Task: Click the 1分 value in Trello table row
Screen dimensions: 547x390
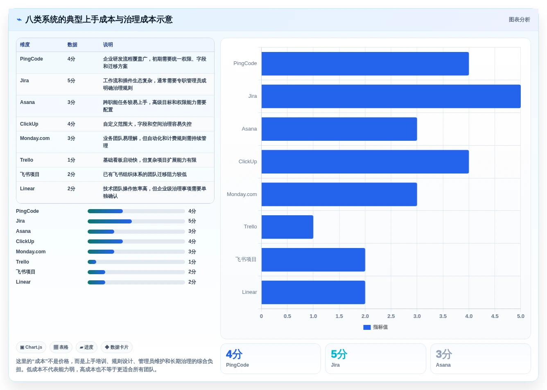Action: pyautogui.click(x=71, y=160)
